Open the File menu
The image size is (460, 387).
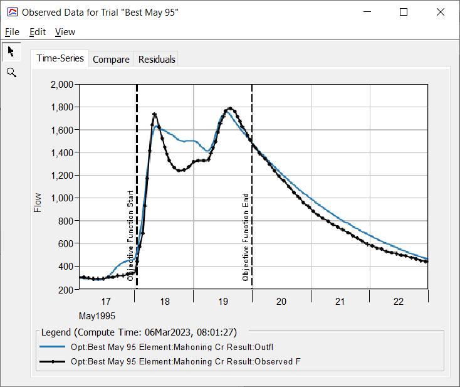tap(12, 32)
